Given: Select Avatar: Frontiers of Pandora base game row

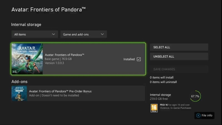Looking at the screenshot, I should pos(78,59).
